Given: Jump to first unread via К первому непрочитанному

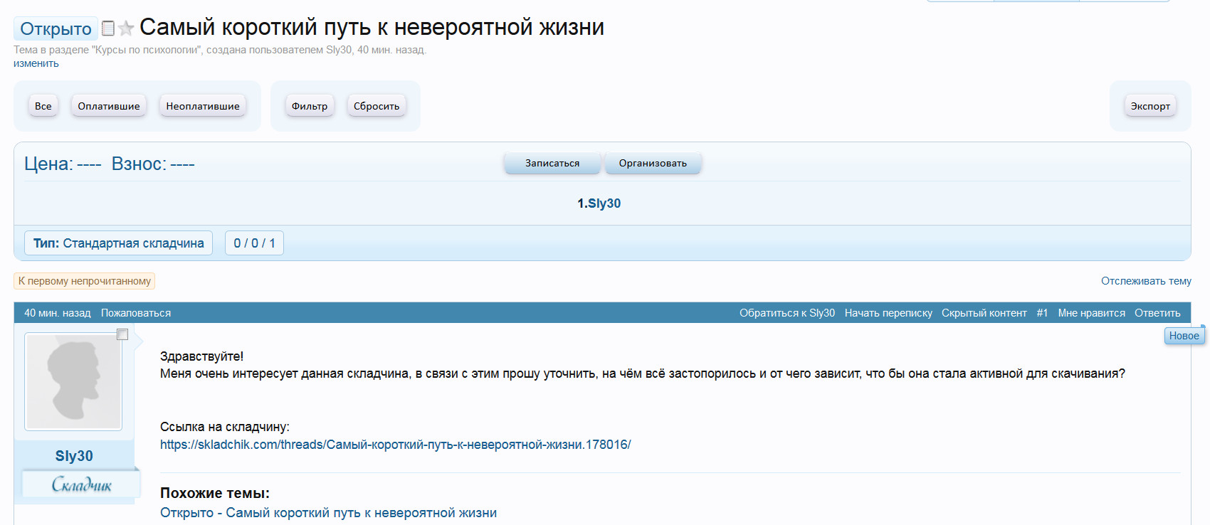Looking at the screenshot, I should 85,281.
